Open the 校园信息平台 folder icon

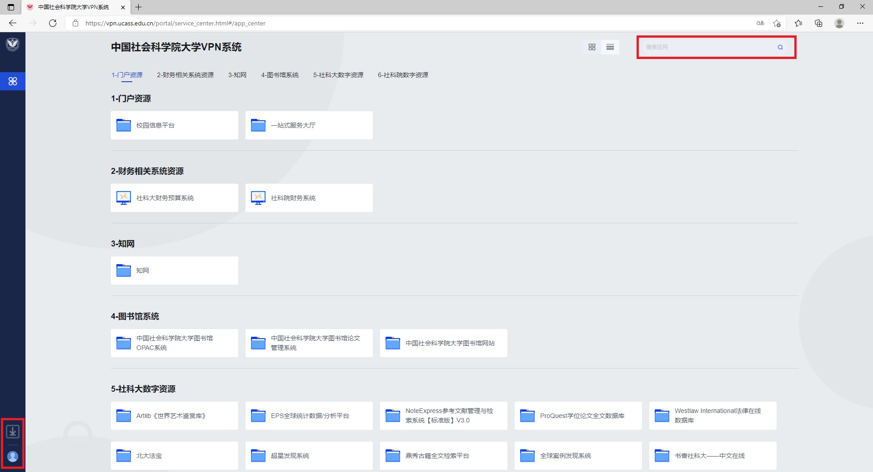click(124, 125)
